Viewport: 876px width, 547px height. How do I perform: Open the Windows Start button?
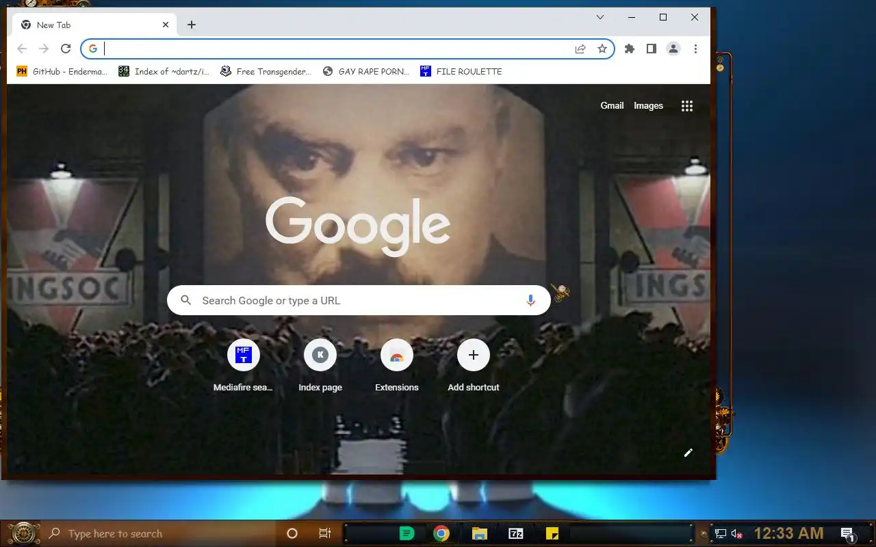tap(24, 533)
